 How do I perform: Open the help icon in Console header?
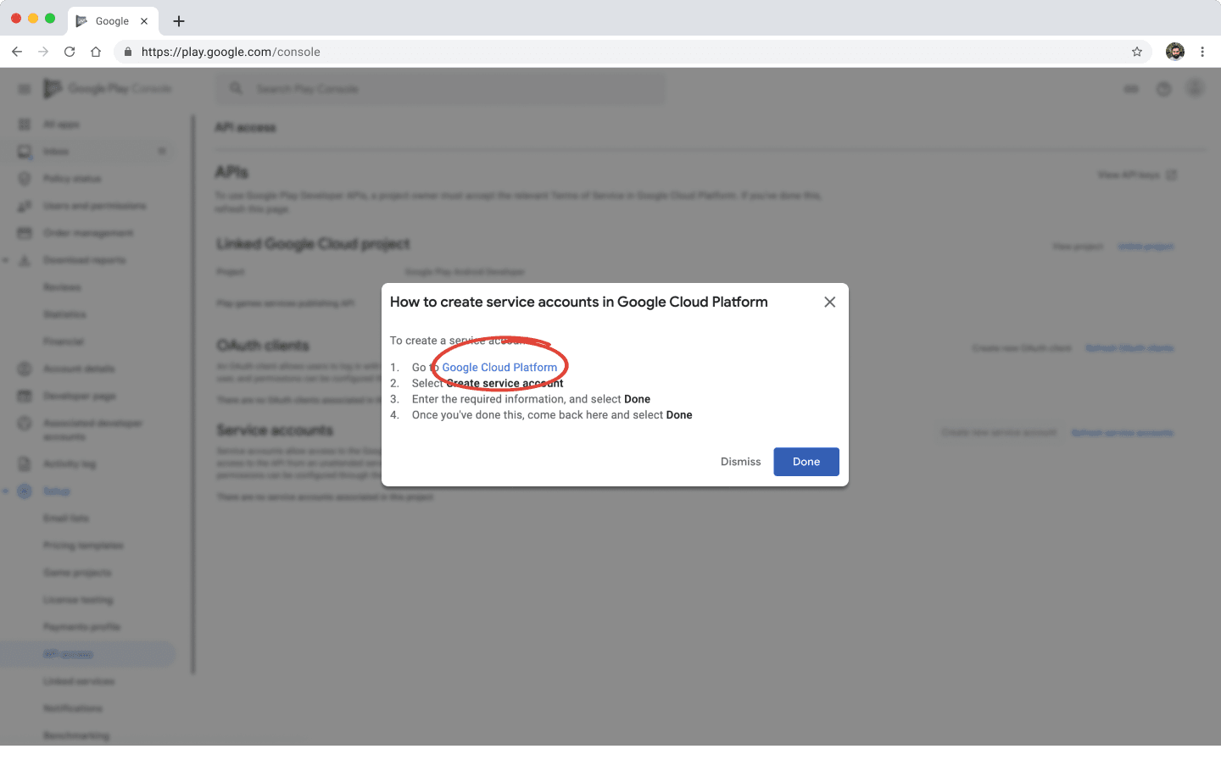pos(1163,89)
